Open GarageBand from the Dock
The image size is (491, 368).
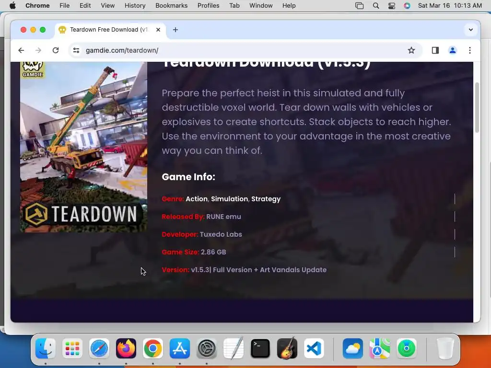(x=287, y=348)
